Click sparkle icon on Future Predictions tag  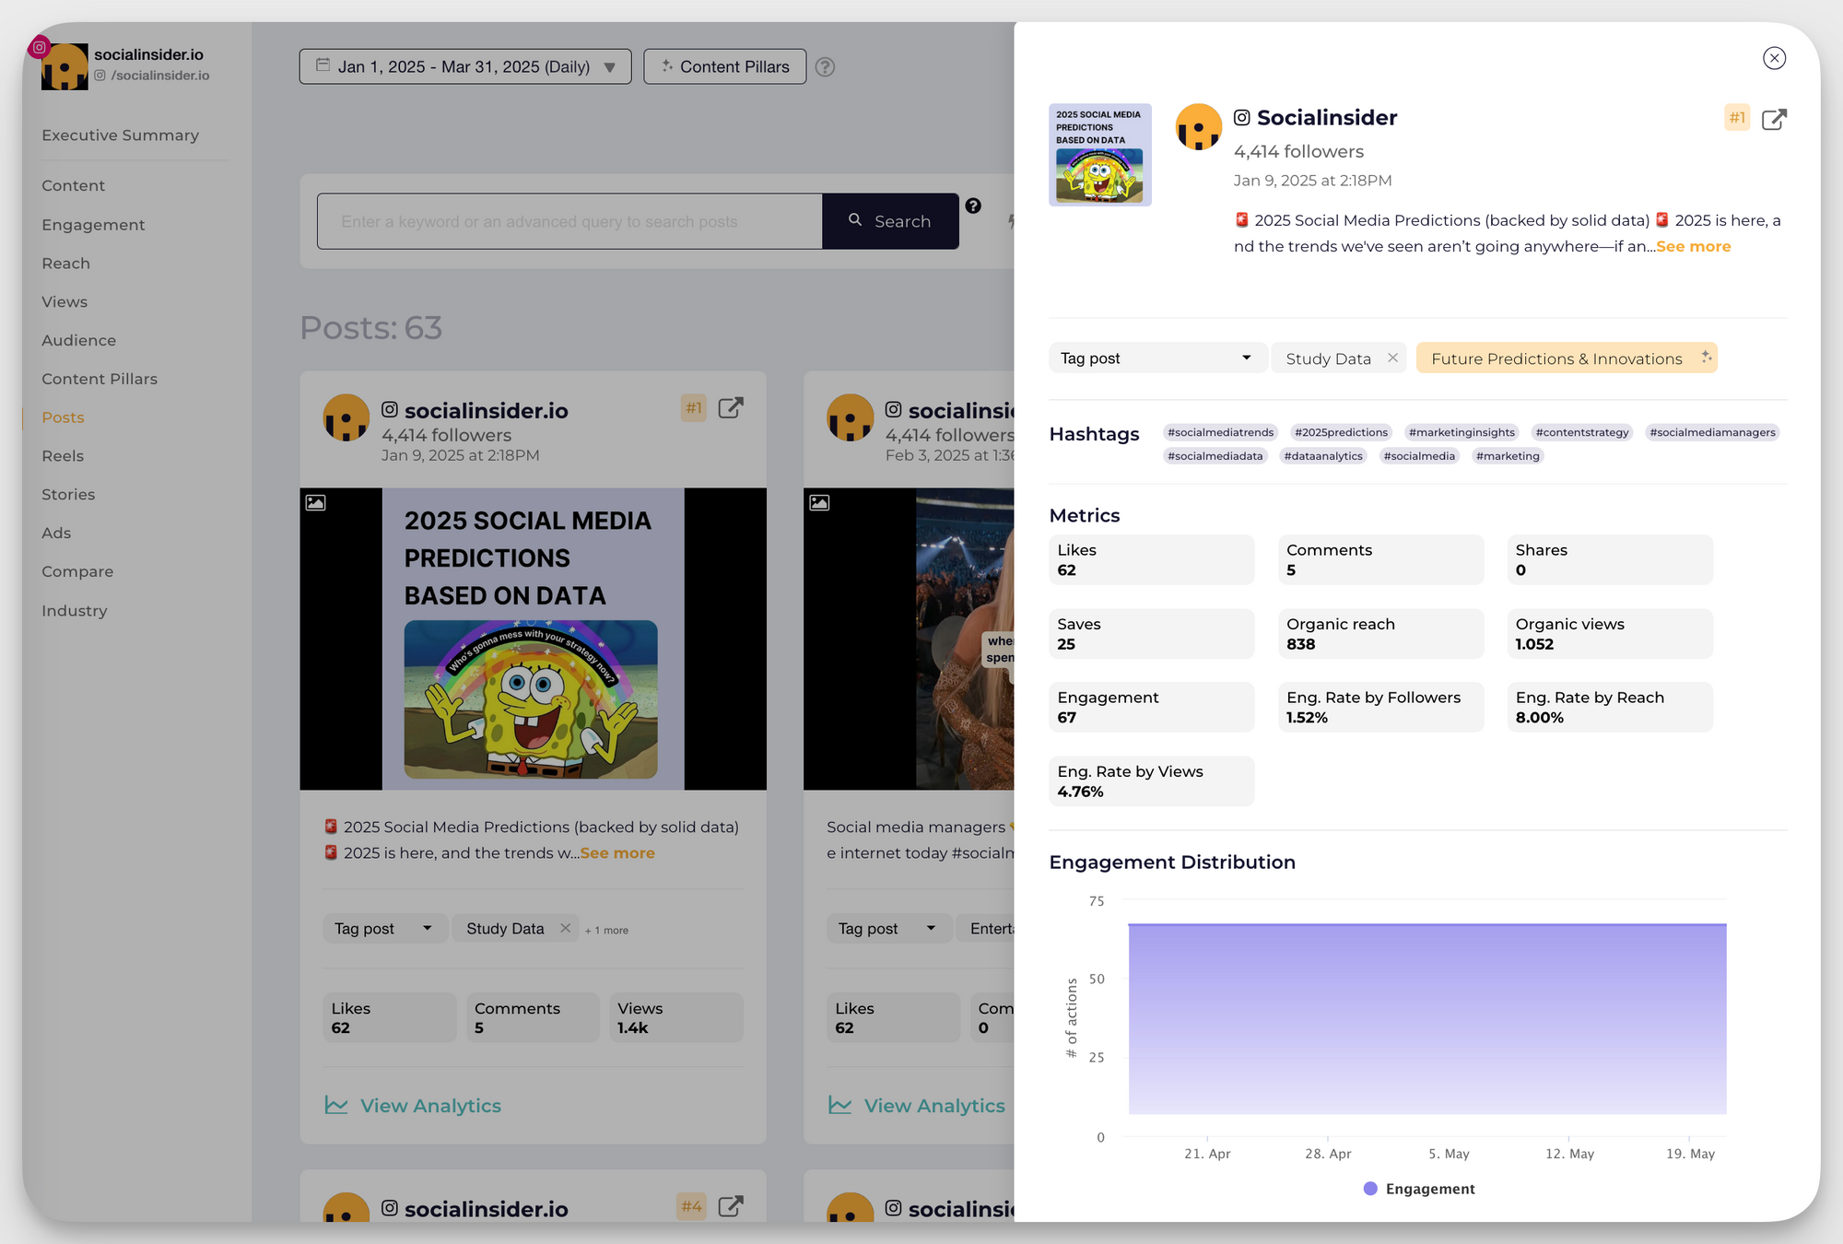pos(1706,357)
